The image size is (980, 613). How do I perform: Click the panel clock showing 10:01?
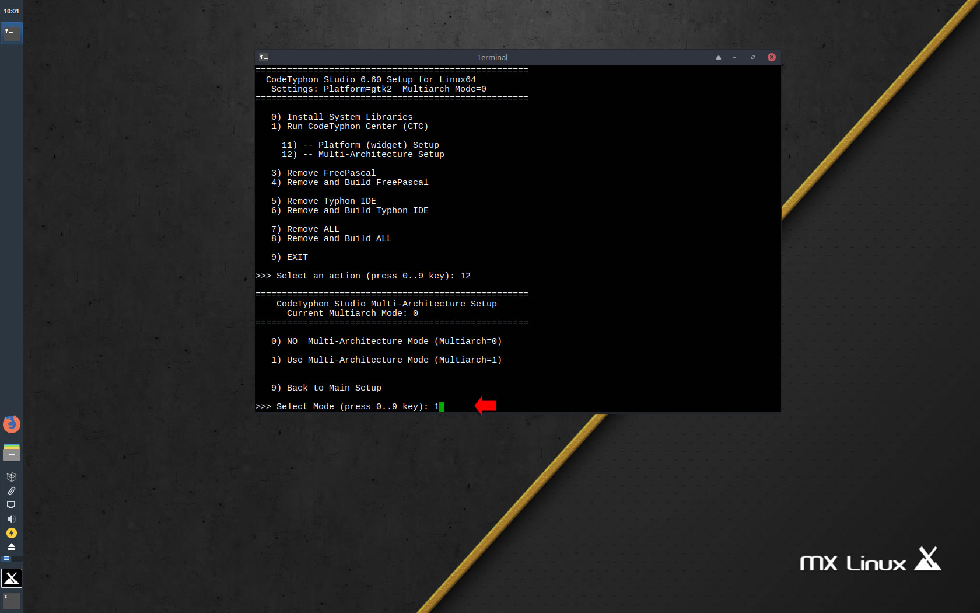pyautogui.click(x=12, y=11)
